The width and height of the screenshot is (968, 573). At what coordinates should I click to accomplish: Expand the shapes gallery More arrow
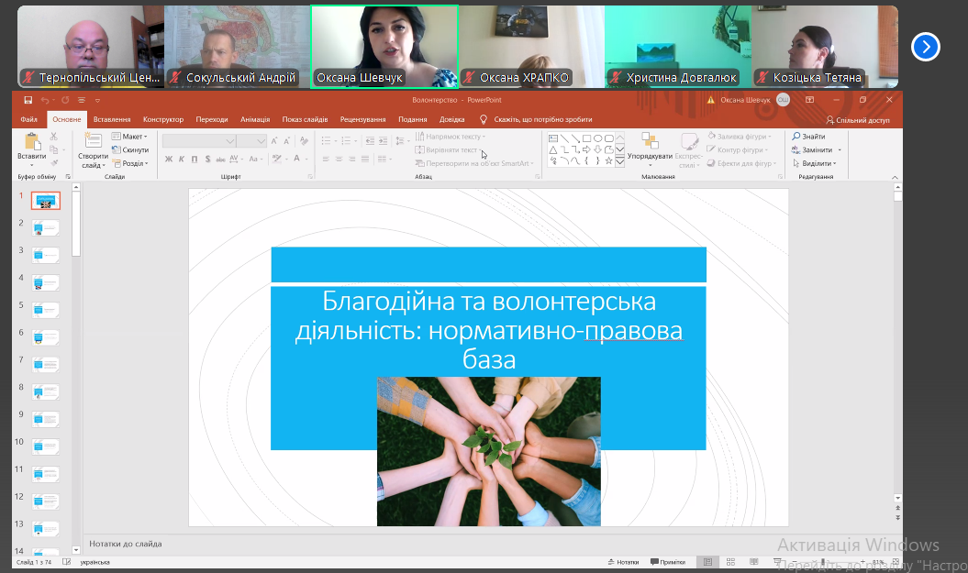click(620, 162)
